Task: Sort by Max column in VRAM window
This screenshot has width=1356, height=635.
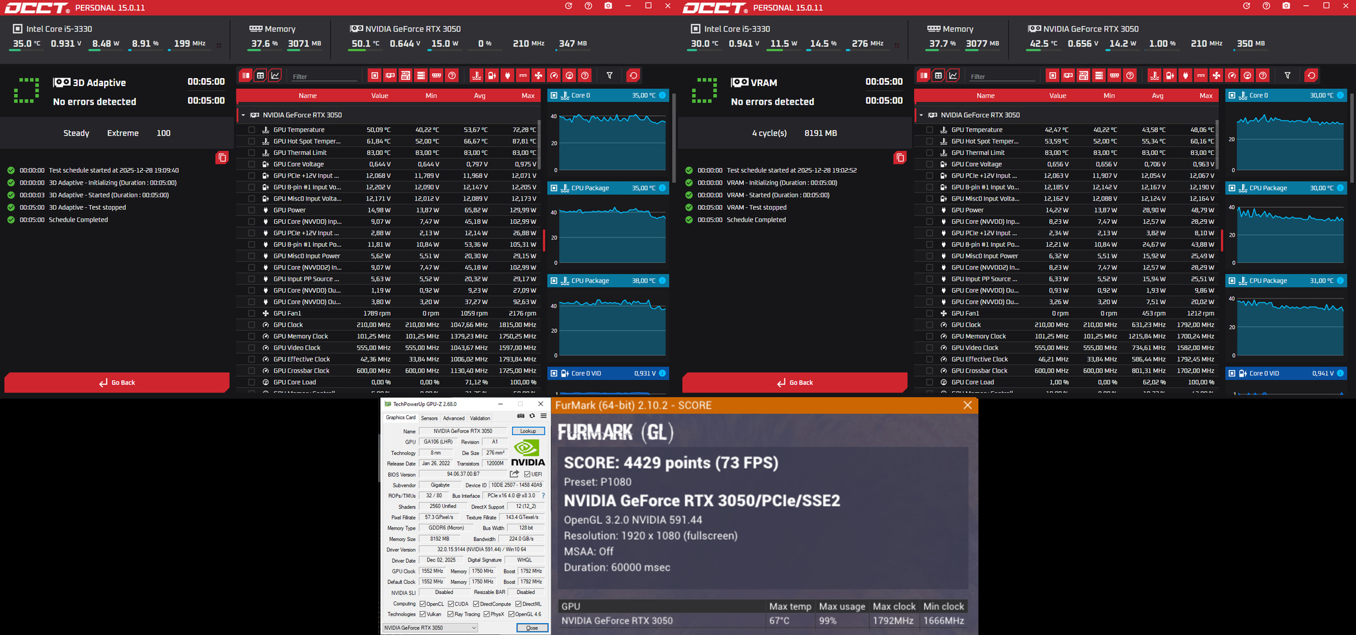Action: point(1206,95)
